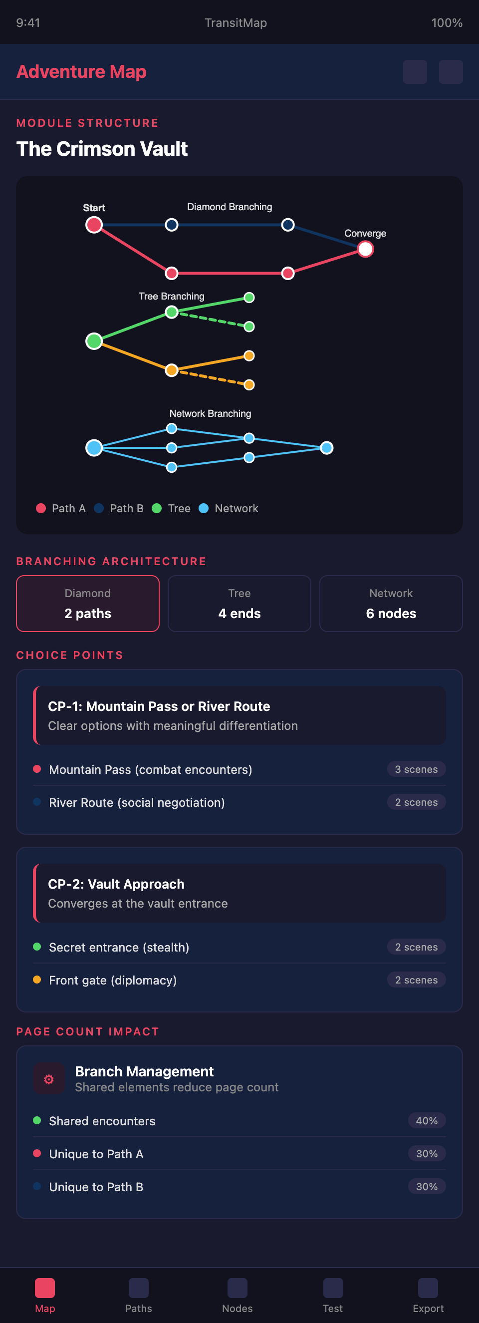Click the Branch Management gear icon

[49, 1079]
